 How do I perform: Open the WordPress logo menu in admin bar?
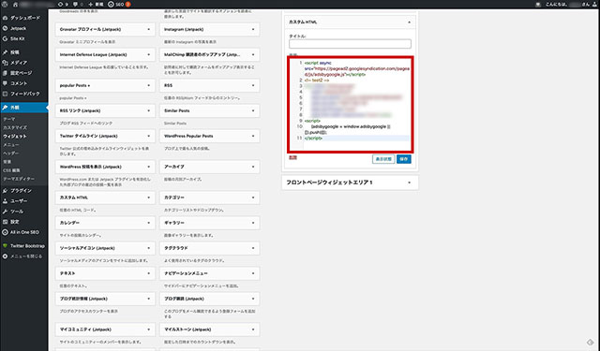pyautogui.click(x=5, y=4)
